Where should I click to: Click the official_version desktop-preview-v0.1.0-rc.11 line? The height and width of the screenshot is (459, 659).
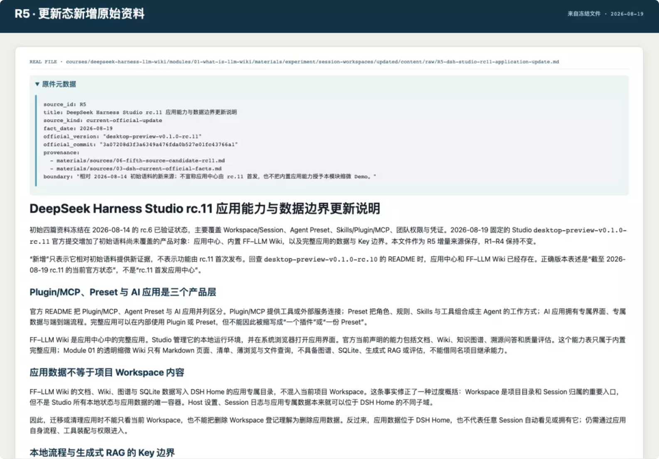click(x=123, y=137)
